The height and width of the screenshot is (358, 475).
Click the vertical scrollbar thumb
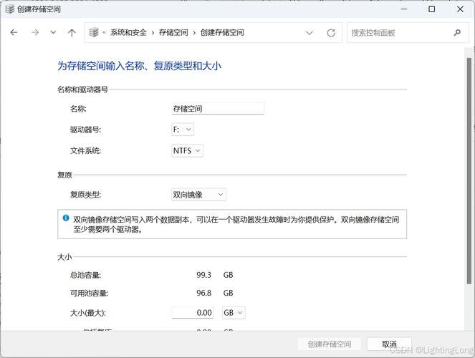click(469, 171)
